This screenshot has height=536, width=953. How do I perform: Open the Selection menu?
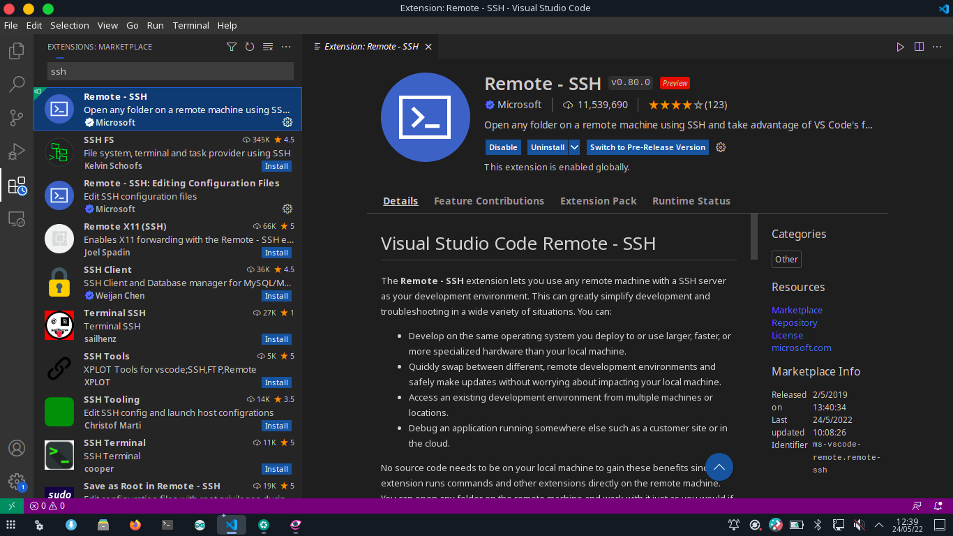coord(70,25)
